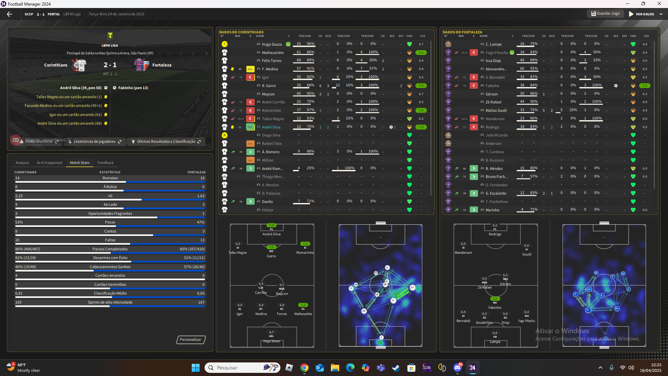Screen dimensions: 668x376
Task: Select the Match Stats tab
Action: (x=80, y=163)
